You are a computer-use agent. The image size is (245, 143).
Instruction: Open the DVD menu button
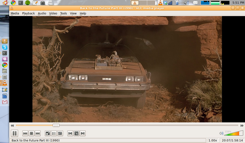[x=76, y=133]
